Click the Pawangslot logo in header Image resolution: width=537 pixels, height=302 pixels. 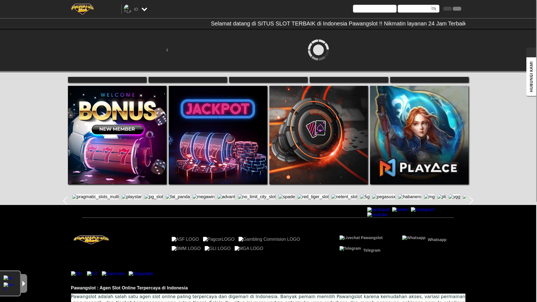(x=82, y=9)
